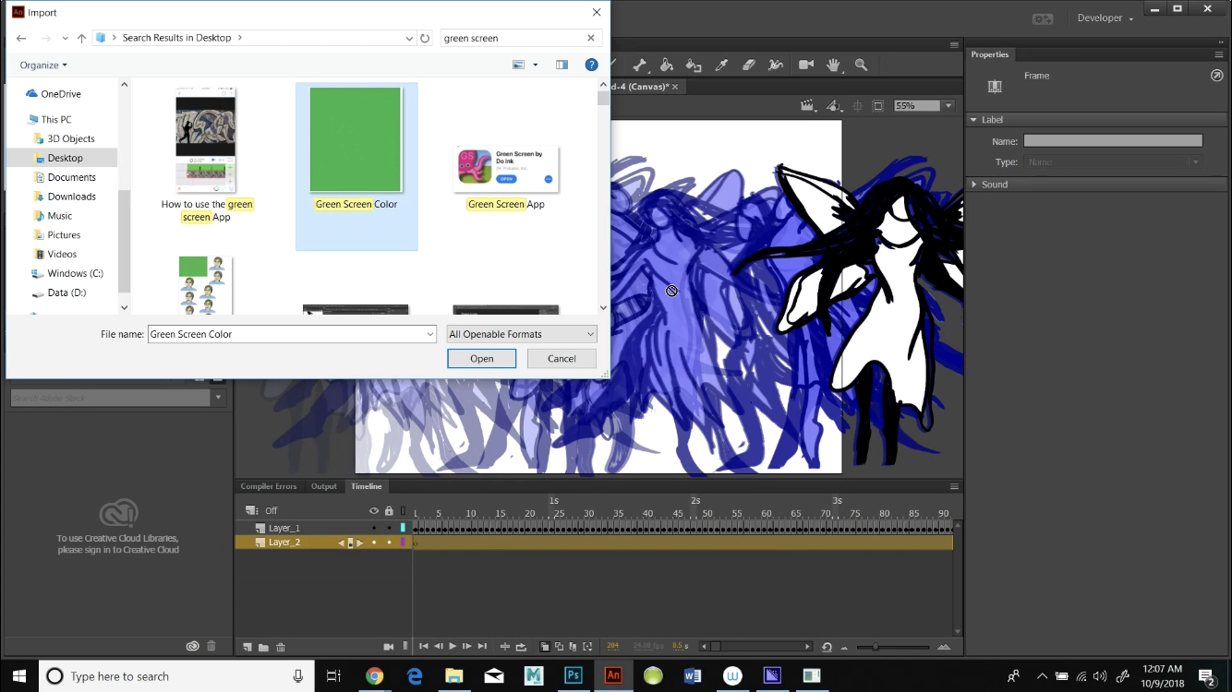Select the Eyedropper tool
Screen dimensions: 1232x692
[x=720, y=65]
